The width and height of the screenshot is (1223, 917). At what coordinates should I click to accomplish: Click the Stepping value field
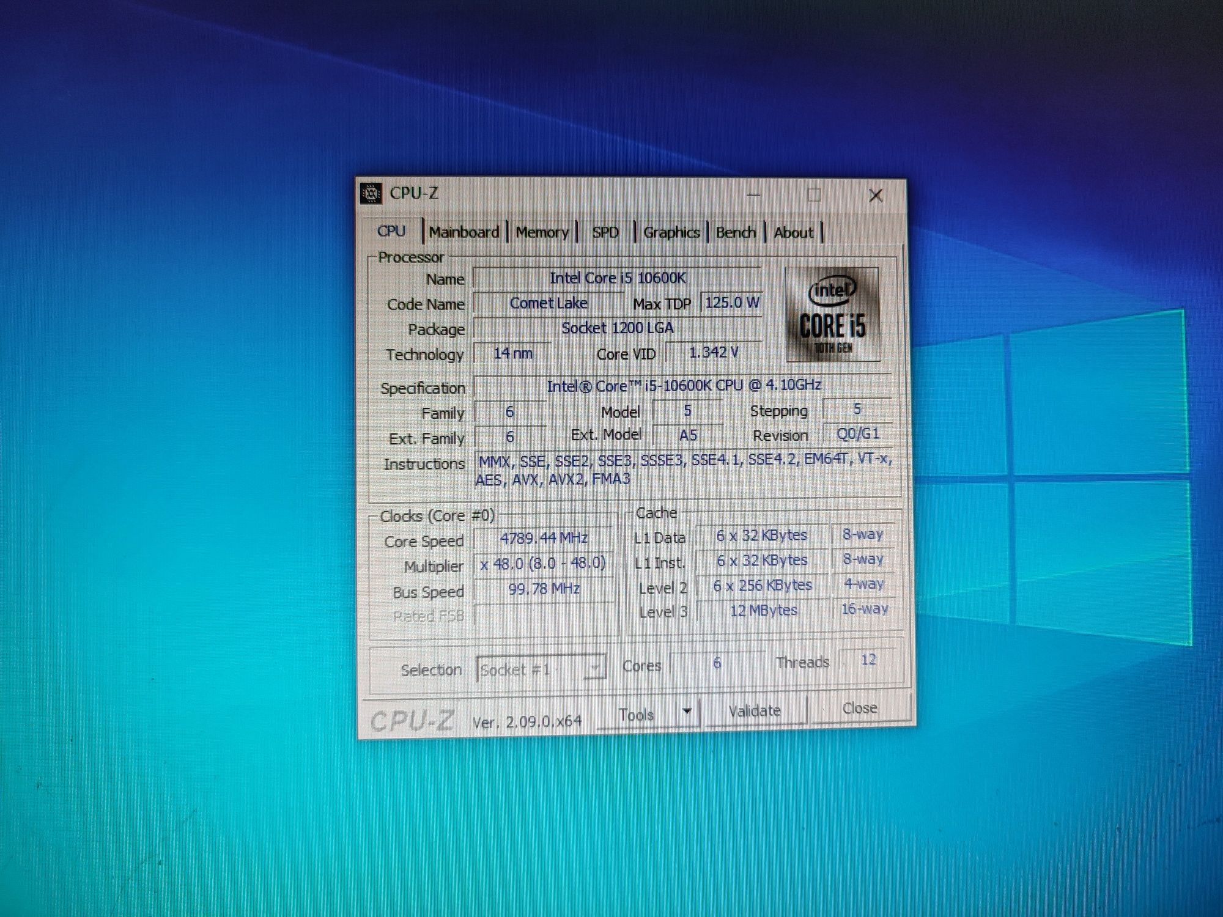(857, 409)
